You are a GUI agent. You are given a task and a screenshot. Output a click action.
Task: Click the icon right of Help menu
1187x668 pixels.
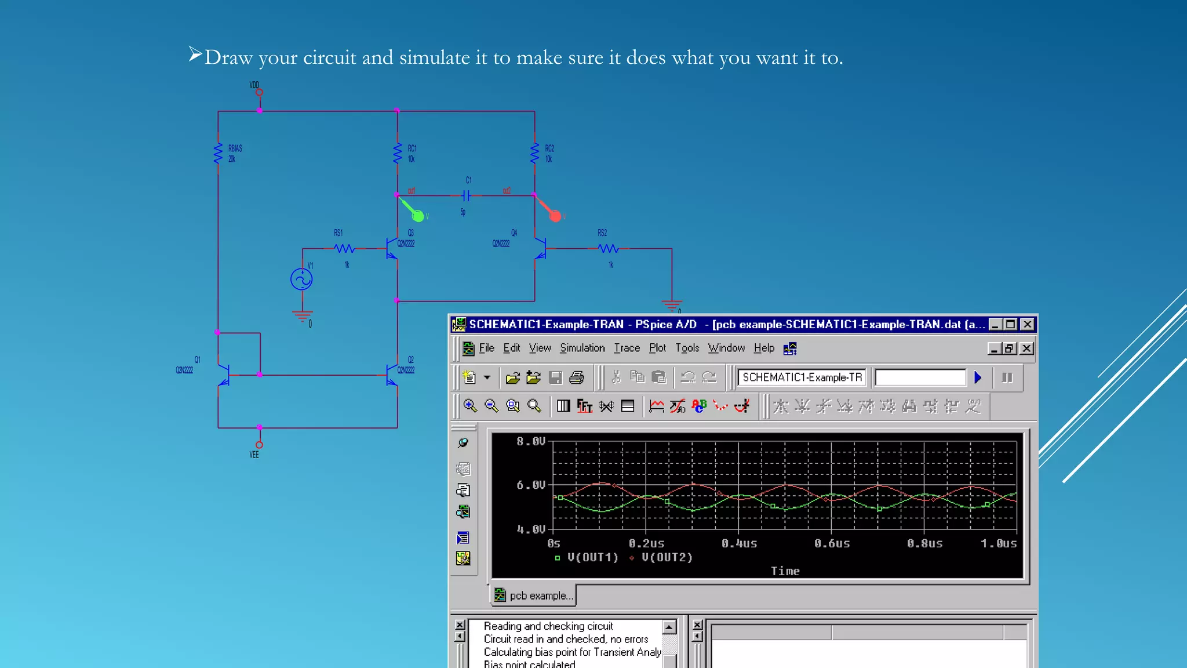tap(790, 348)
